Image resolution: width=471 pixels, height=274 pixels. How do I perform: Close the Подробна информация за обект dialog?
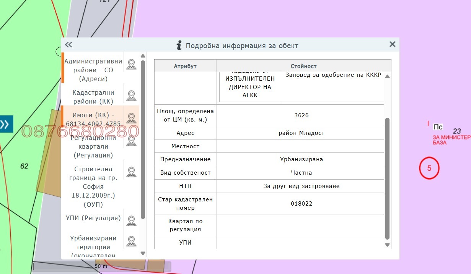[x=392, y=44]
